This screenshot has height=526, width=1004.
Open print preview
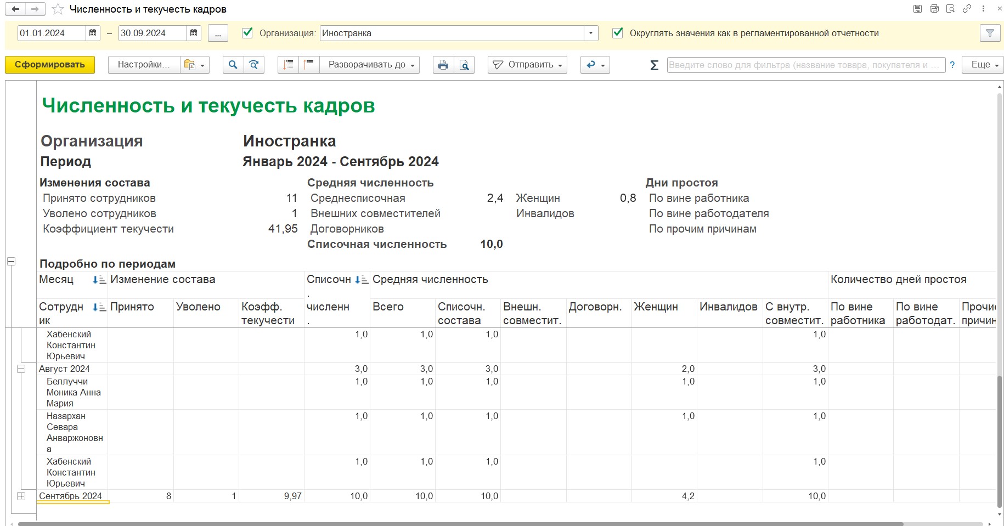pos(464,65)
